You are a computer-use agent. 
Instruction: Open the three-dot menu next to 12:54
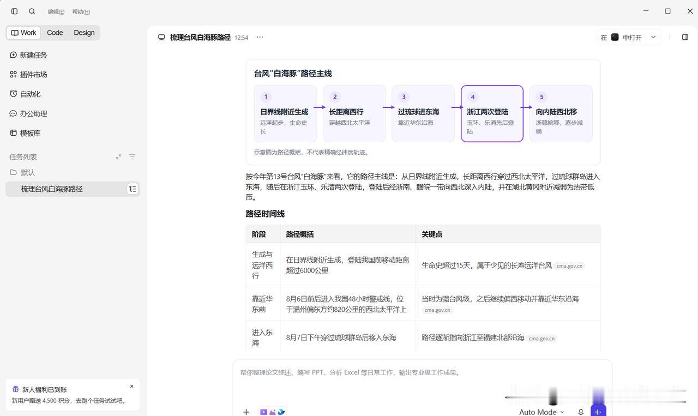tap(260, 37)
